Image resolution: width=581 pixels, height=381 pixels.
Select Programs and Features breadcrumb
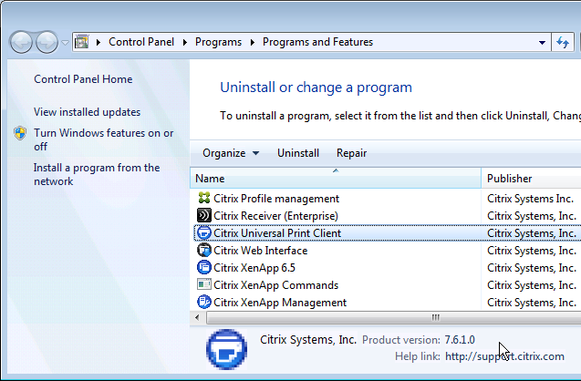coord(317,42)
